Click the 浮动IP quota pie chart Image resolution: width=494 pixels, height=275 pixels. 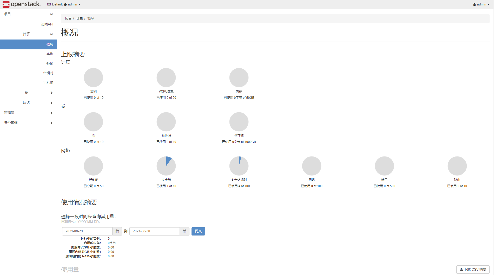(93, 166)
